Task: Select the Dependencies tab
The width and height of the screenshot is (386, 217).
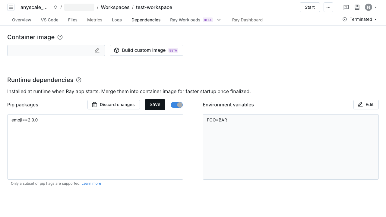Action: click(146, 20)
